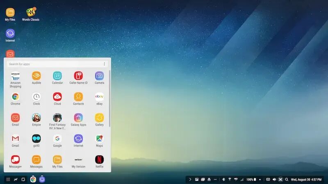
Task: Launch the Maps app
Action: 99,141
